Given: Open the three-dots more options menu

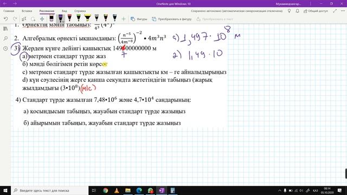Looking at the screenshot, I should (x=343, y=11).
